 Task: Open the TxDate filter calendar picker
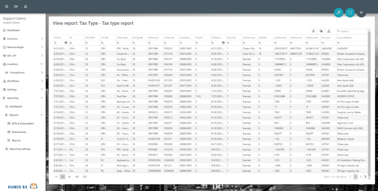coord(66,43)
